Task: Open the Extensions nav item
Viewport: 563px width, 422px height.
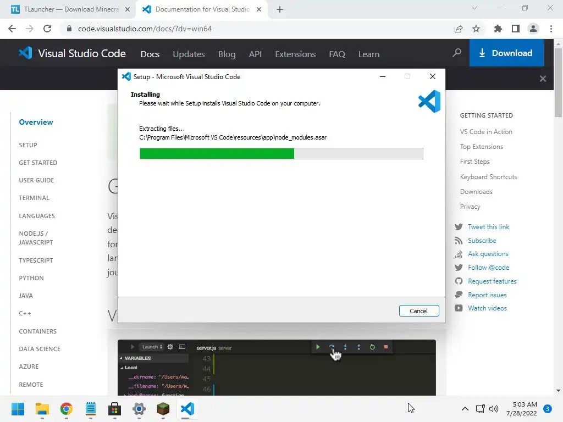Action: (x=295, y=54)
